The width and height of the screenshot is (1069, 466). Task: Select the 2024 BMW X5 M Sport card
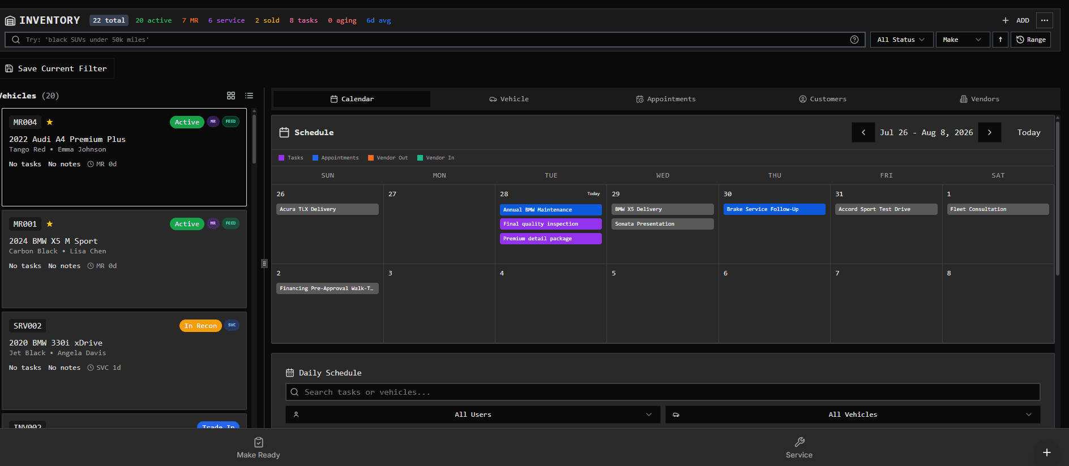pyautogui.click(x=125, y=259)
